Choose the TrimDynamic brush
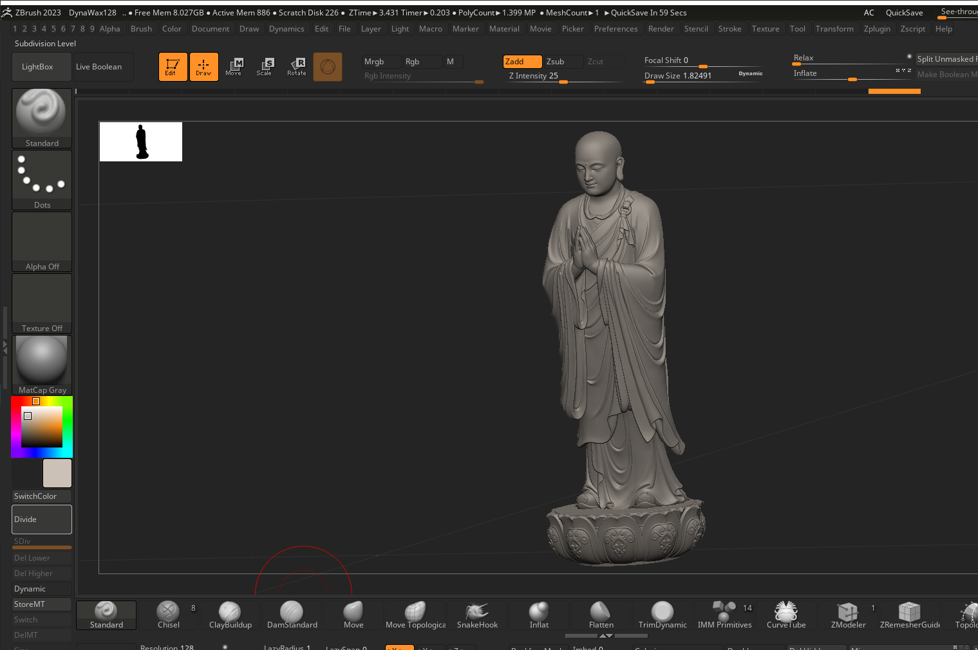Screen dimensions: 978x650 pyautogui.click(x=662, y=615)
